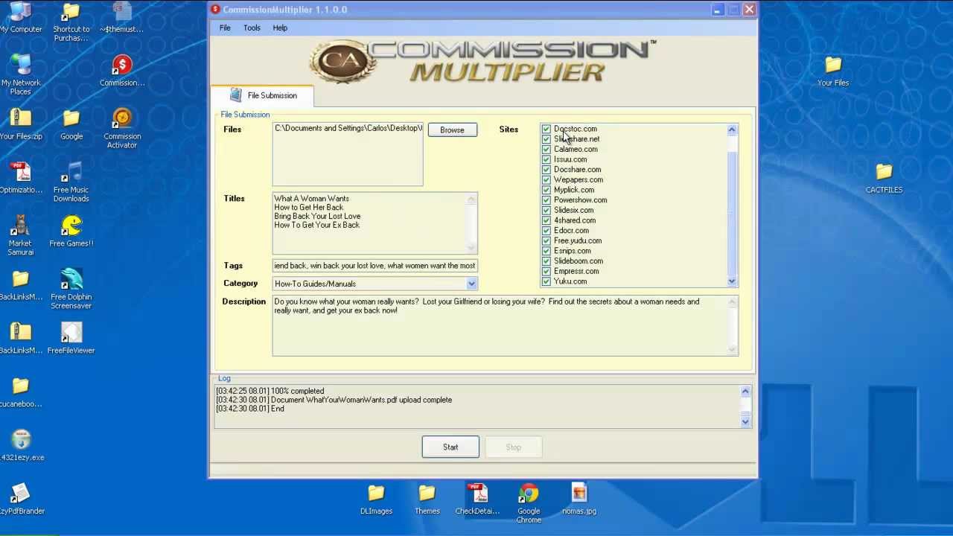Select title 'What A Woman Wants'
The image size is (953, 536).
(311, 199)
